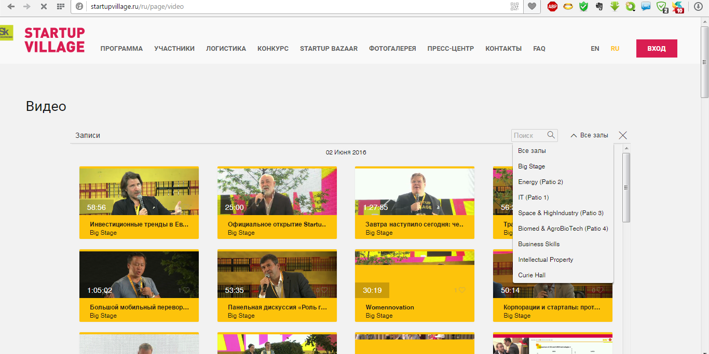The image size is (709, 354).
Task: Open the shield extension with badge 2
Action: click(662, 7)
